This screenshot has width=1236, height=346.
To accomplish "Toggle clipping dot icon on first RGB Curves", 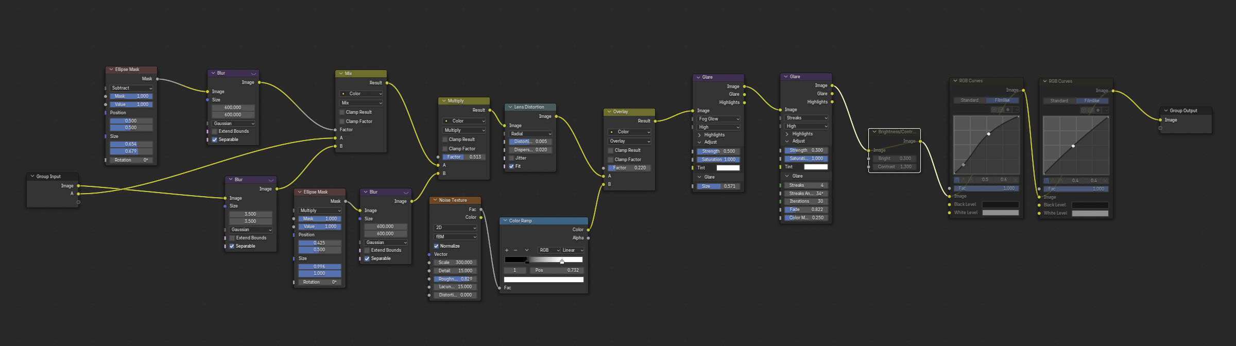I will tap(1008, 110).
